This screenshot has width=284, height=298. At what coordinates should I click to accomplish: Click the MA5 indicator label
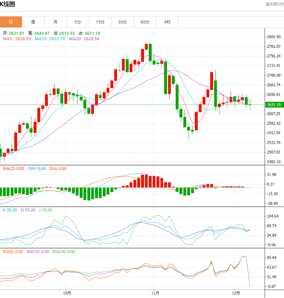[x=17, y=39]
